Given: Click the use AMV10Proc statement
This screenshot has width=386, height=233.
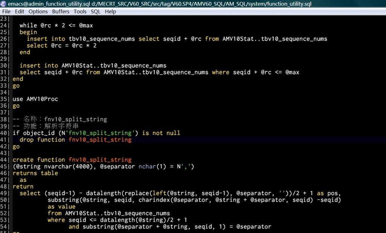Looking at the screenshot, I should click(35, 99).
